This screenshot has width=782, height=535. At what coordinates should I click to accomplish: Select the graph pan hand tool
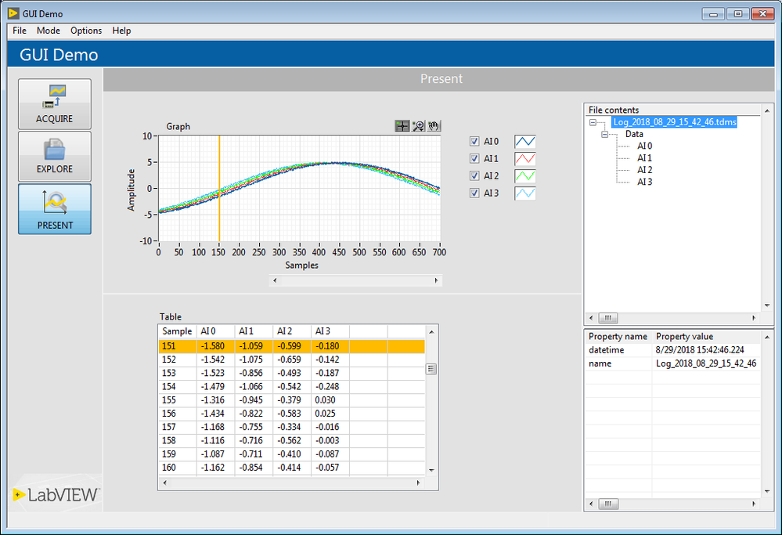coord(434,125)
